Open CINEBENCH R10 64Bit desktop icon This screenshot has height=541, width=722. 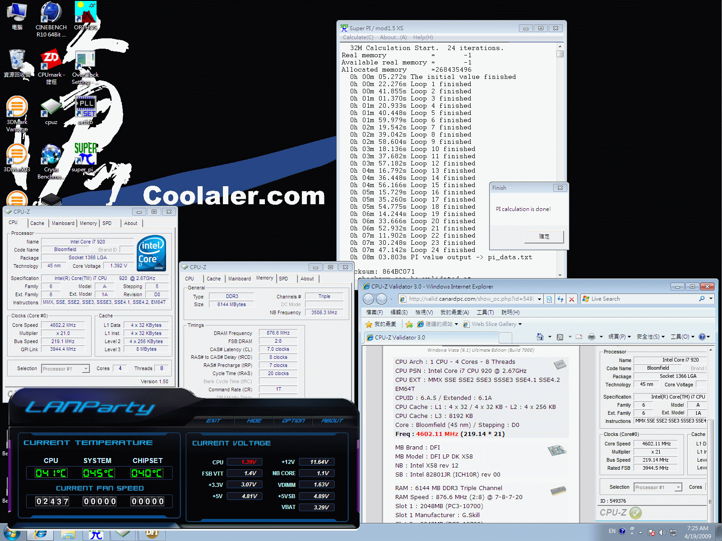click(51, 19)
